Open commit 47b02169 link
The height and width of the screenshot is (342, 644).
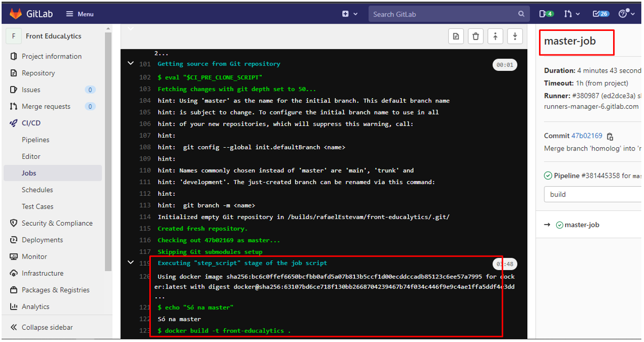(x=587, y=136)
